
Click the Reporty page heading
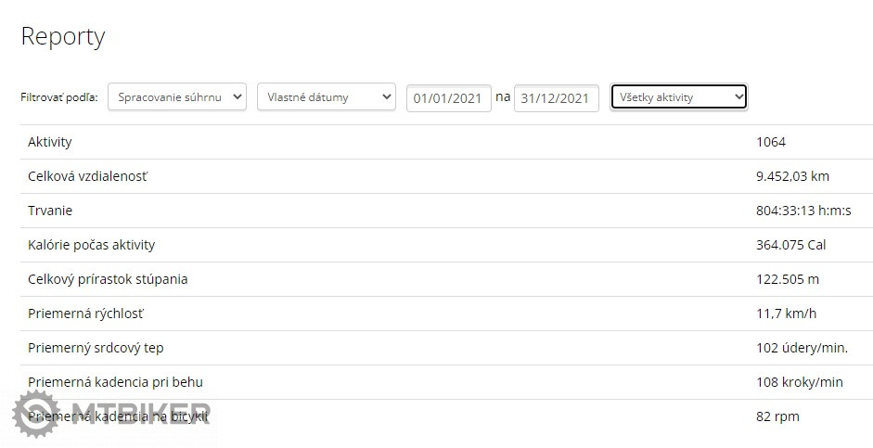click(x=63, y=36)
